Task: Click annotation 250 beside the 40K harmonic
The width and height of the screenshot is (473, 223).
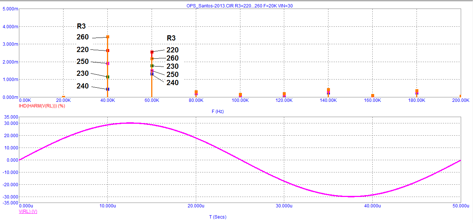Action: point(82,62)
